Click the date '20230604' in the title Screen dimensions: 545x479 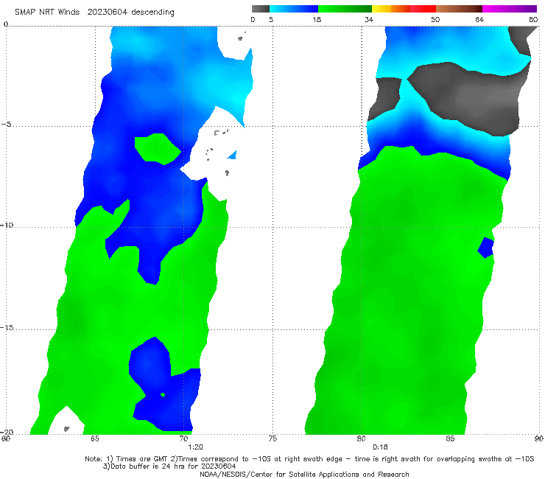pos(108,12)
